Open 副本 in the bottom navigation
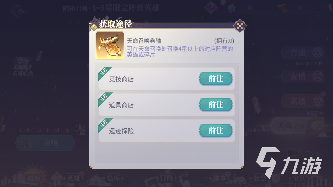Screen dimensions: 333x187 (x=219, y=178)
